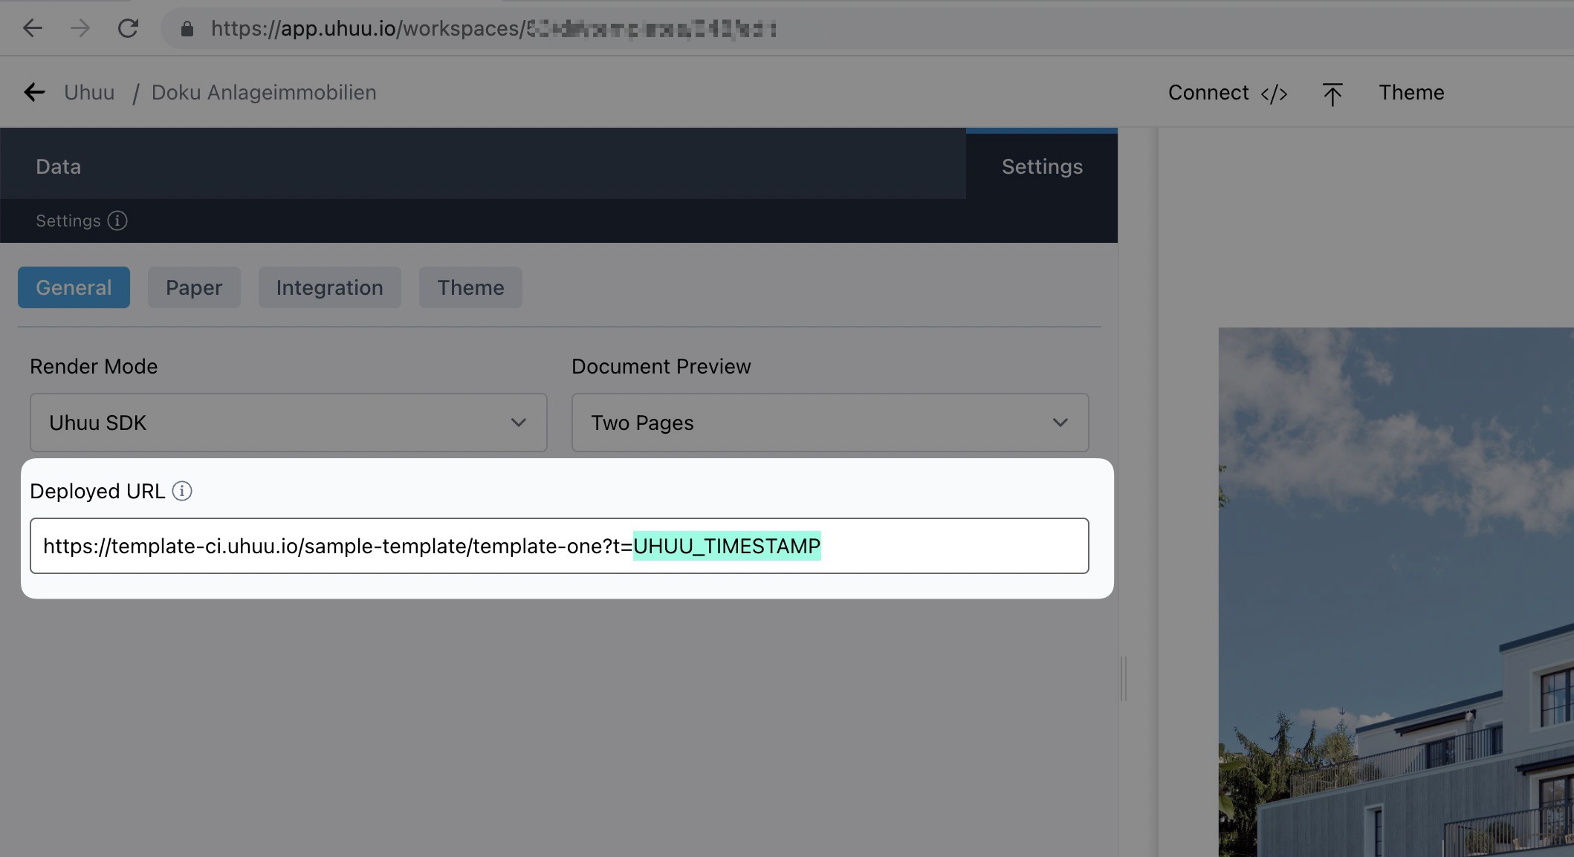This screenshot has width=1574, height=857.
Task: Click the Document Preview dropdown chevron
Action: (1060, 423)
